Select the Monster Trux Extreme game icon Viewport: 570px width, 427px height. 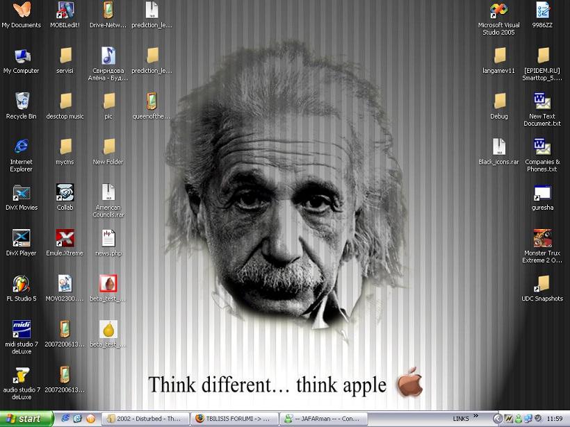542,238
